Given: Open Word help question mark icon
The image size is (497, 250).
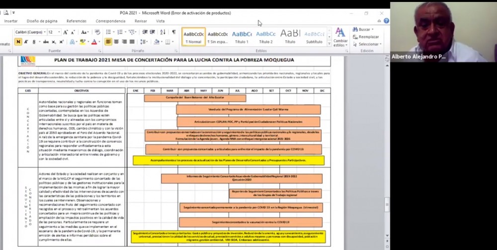Looking at the screenshot, I should (386, 21).
